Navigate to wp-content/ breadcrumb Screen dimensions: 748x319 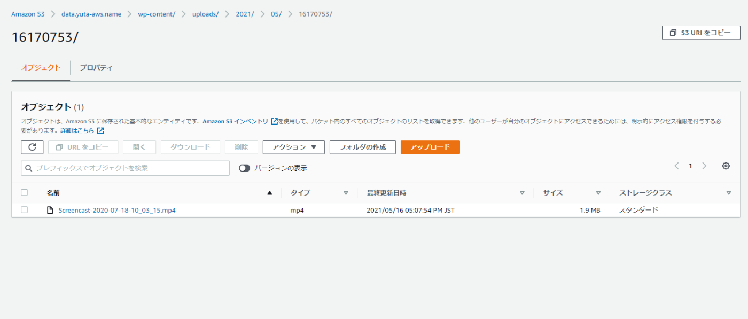click(x=157, y=14)
